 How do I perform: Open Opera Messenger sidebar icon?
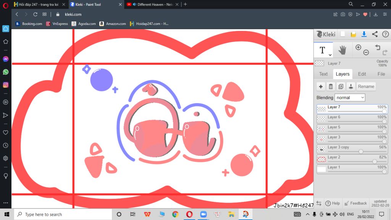coord(5,59)
